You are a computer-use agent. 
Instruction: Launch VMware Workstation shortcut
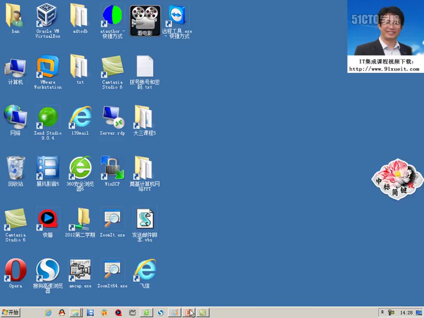pyautogui.click(x=48, y=72)
